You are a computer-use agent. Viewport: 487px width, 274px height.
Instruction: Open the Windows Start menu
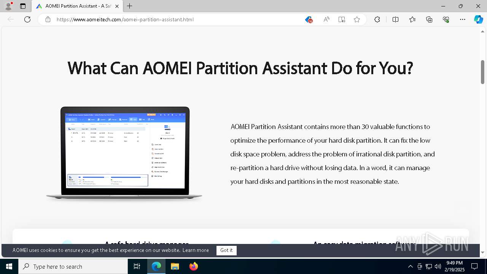[x=9, y=266]
